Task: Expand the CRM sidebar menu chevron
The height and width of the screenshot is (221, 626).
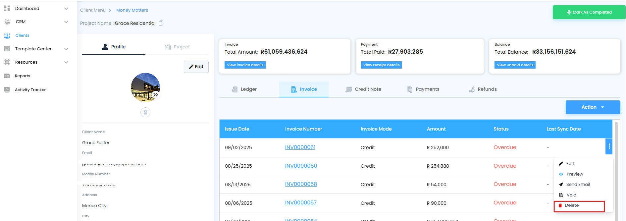Action: point(66,22)
